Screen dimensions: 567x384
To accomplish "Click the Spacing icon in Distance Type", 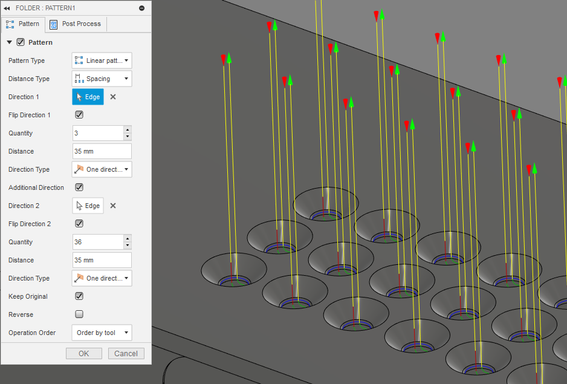I will click(x=80, y=78).
